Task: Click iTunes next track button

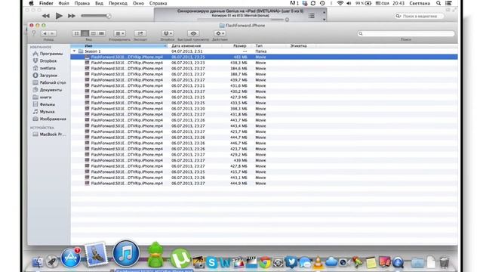Action: (x=72, y=16)
